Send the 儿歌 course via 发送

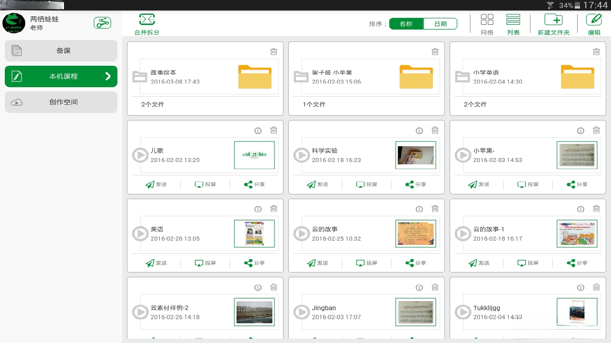point(156,184)
